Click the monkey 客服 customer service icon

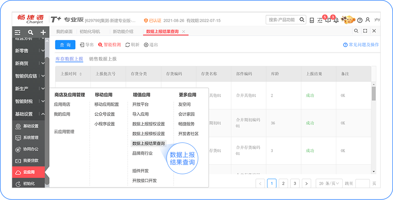click(x=348, y=19)
